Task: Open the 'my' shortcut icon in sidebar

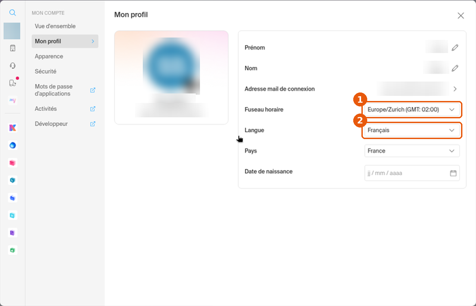Action: [x=13, y=100]
